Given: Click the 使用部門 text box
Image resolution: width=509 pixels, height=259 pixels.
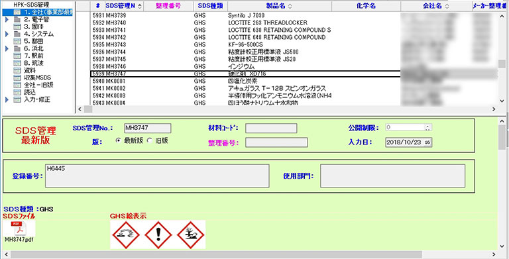Looking at the screenshot, I should 393,176.
